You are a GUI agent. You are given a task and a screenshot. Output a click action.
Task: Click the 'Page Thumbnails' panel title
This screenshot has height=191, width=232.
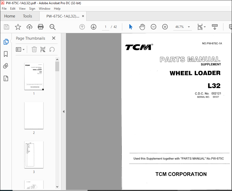tap(30, 38)
